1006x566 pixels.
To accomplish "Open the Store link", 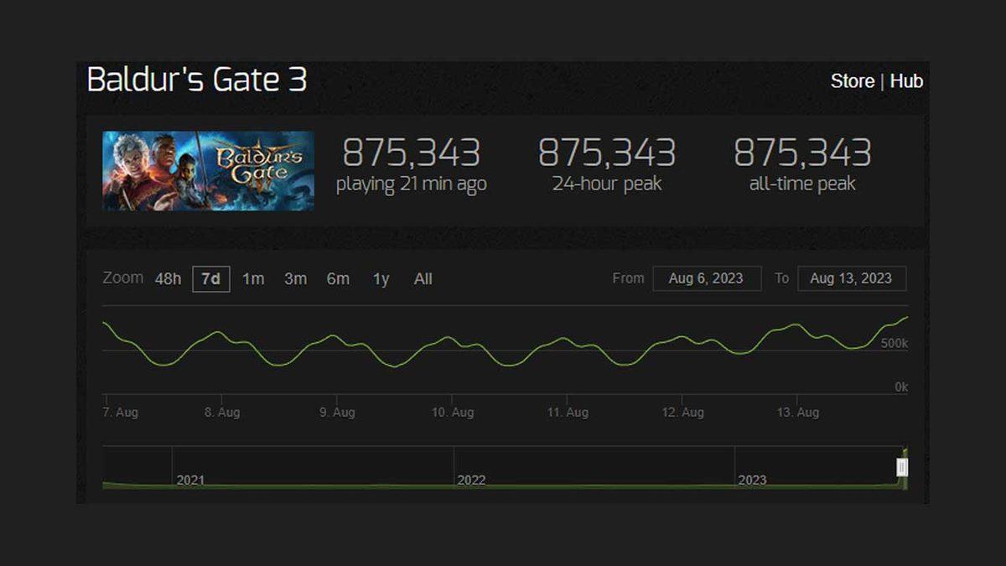I will (x=852, y=81).
